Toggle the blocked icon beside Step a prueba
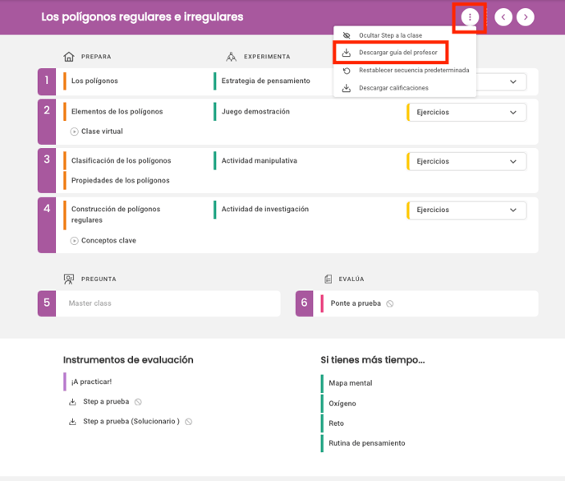Viewport: 565px width, 481px height. coord(138,402)
